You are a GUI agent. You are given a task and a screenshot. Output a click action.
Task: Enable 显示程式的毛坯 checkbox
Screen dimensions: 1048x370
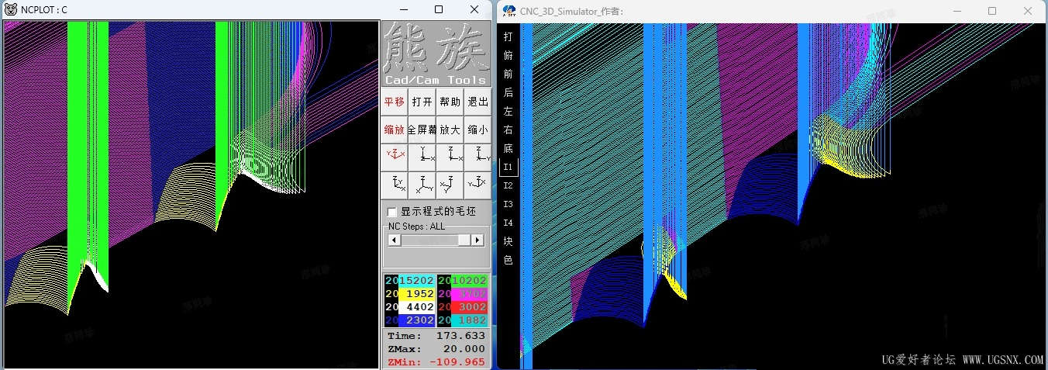click(x=392, y=212)
